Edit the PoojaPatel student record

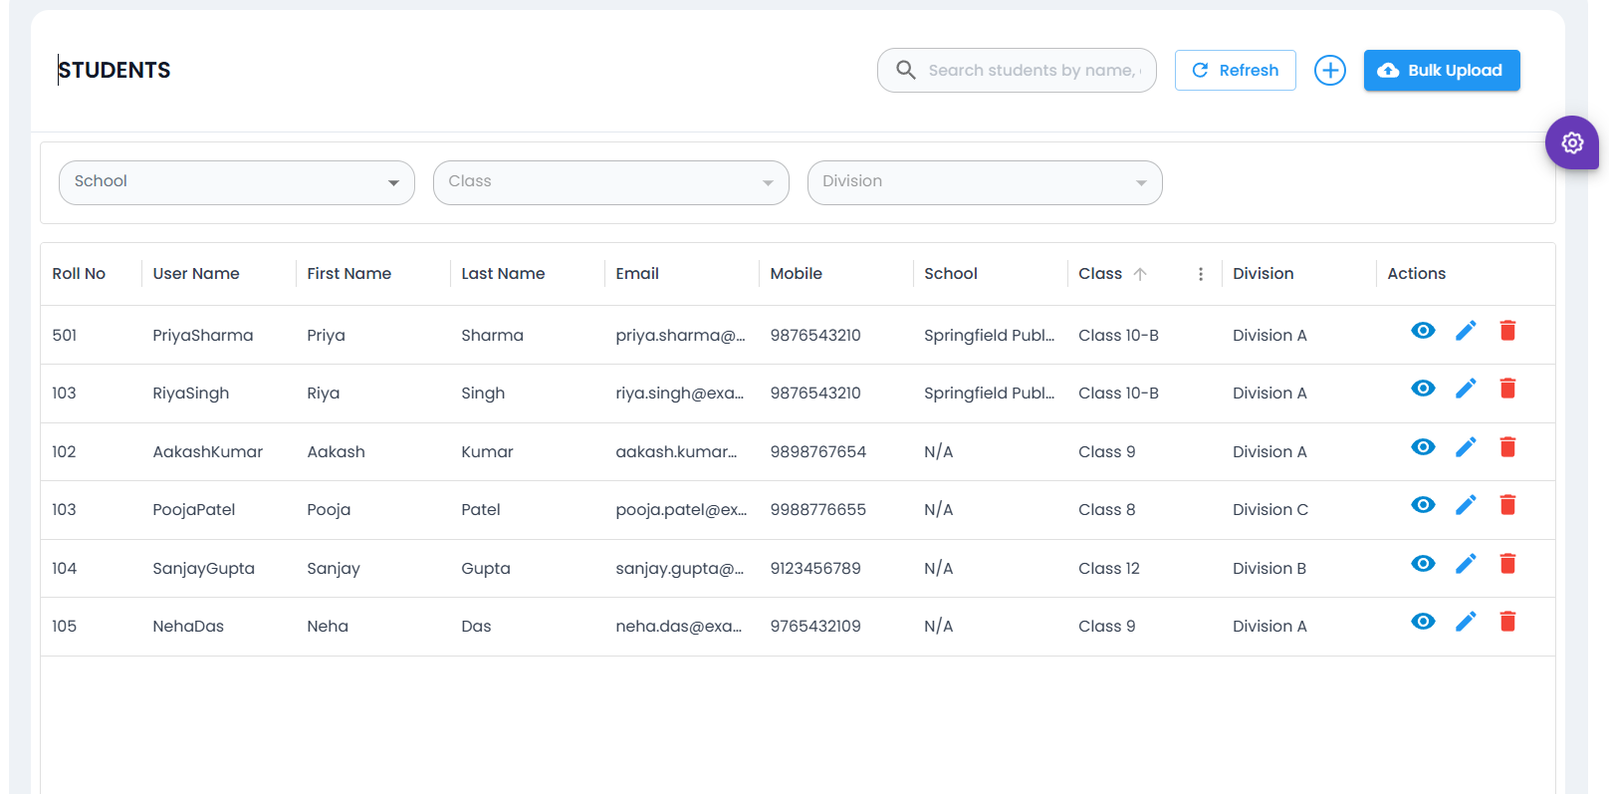coord(1466,505)
